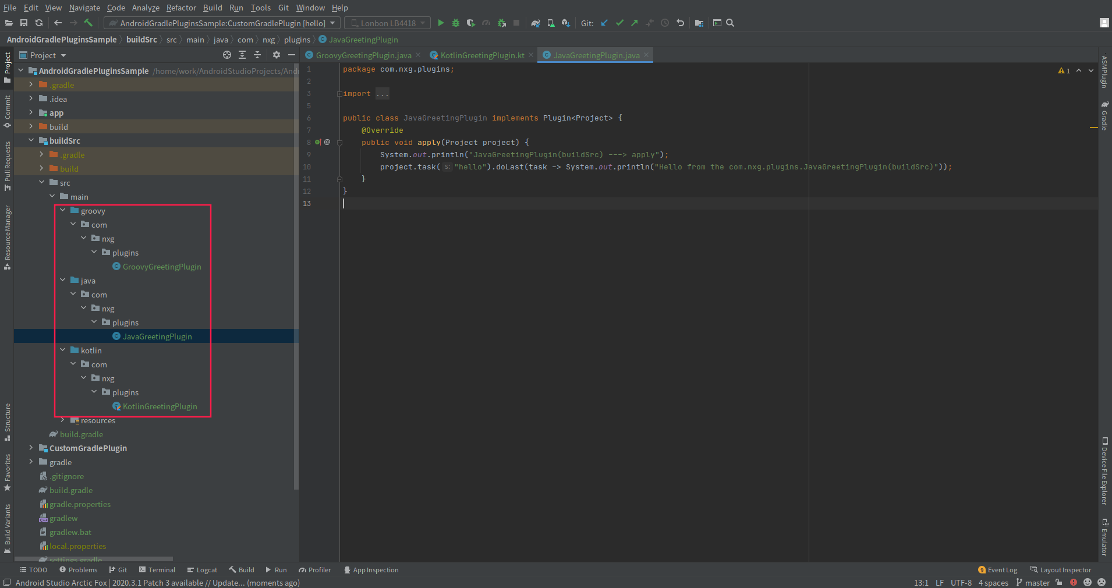Expand the import statement in the editor
The width and height of the screenshot is (1112, 588).
pos(339,93)
